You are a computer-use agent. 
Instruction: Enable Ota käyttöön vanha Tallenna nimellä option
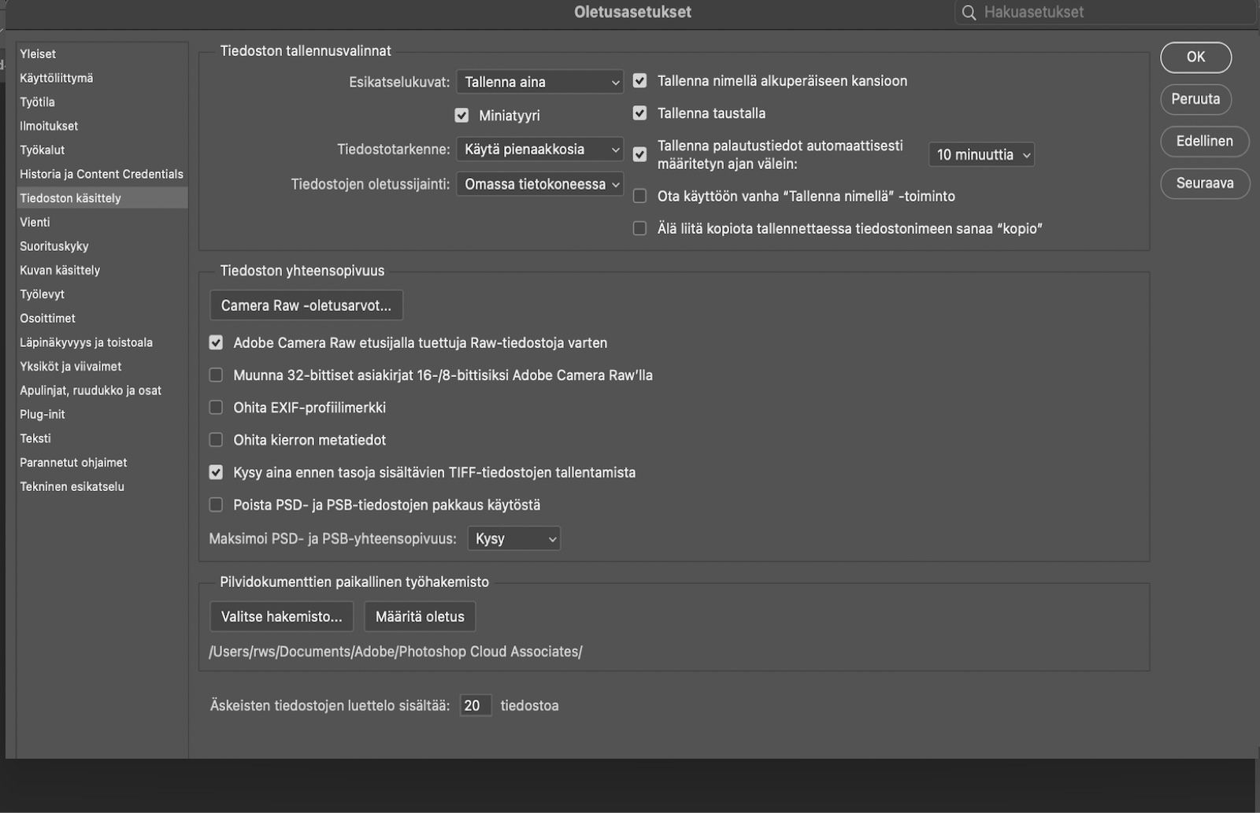coord(639,196)
